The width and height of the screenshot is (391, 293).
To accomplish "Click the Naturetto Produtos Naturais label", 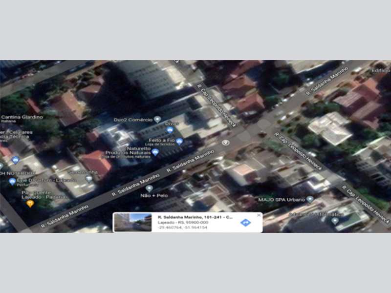I will [x=128, y=150].
